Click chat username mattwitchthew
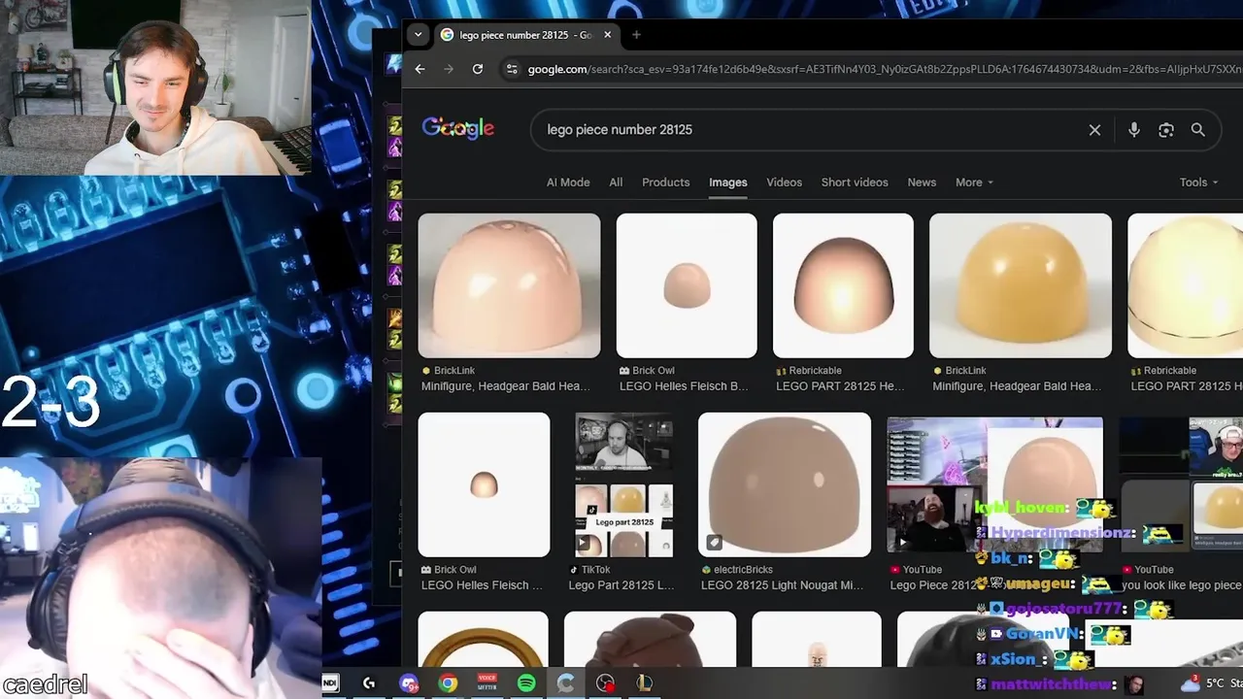1243x699 pixels. point(1053,684)
